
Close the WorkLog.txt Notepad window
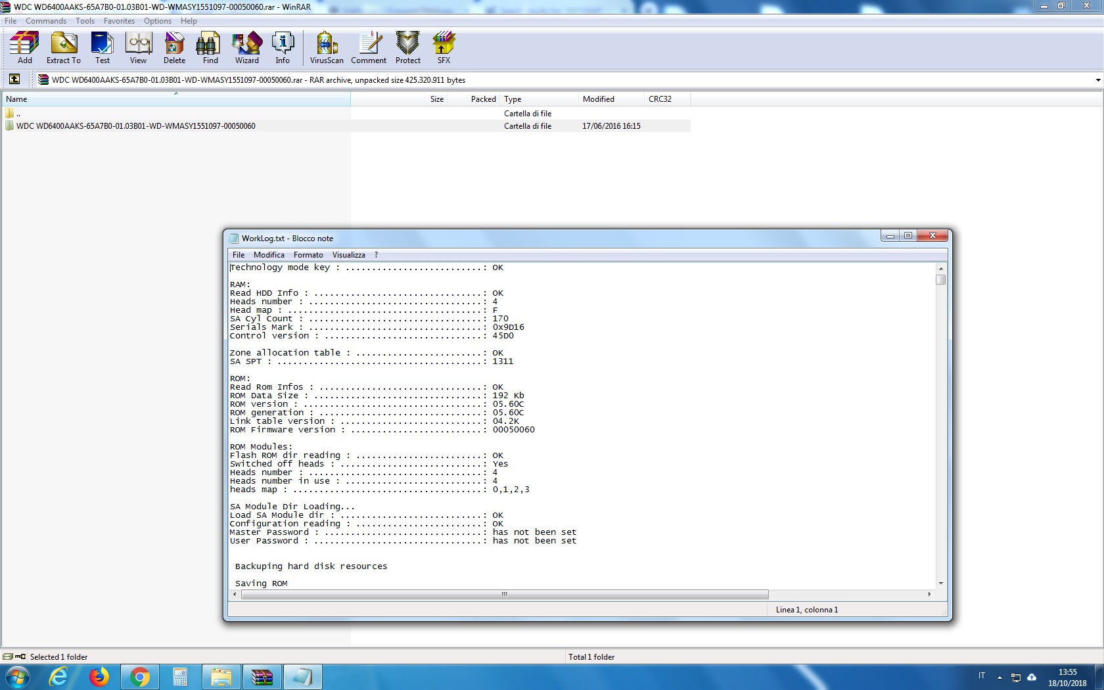[932, 236]
